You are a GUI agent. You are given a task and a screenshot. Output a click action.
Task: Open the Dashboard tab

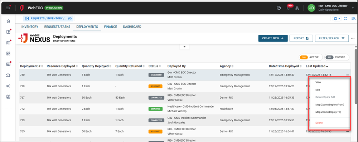coord(132,27)
